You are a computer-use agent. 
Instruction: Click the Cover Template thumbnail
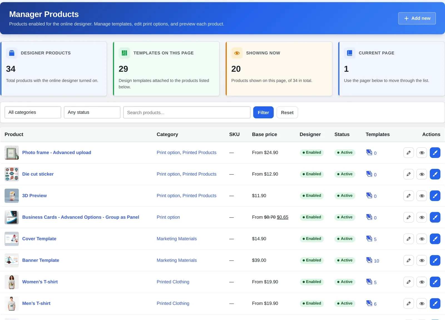12,239
